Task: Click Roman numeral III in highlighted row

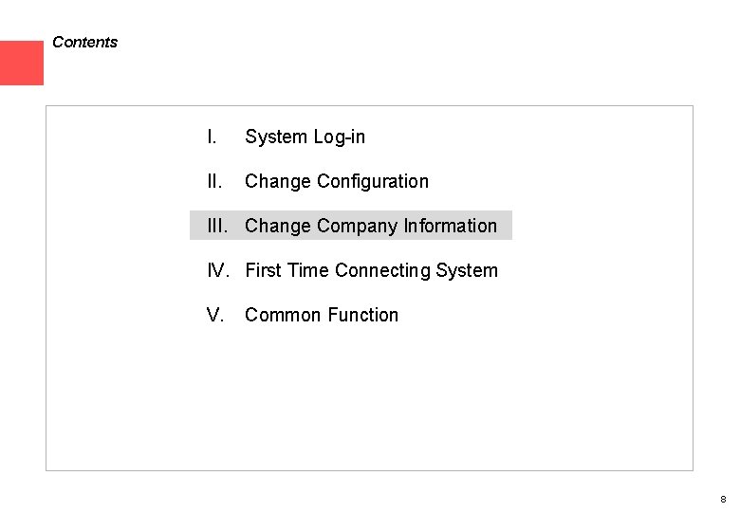Action: 218,226
